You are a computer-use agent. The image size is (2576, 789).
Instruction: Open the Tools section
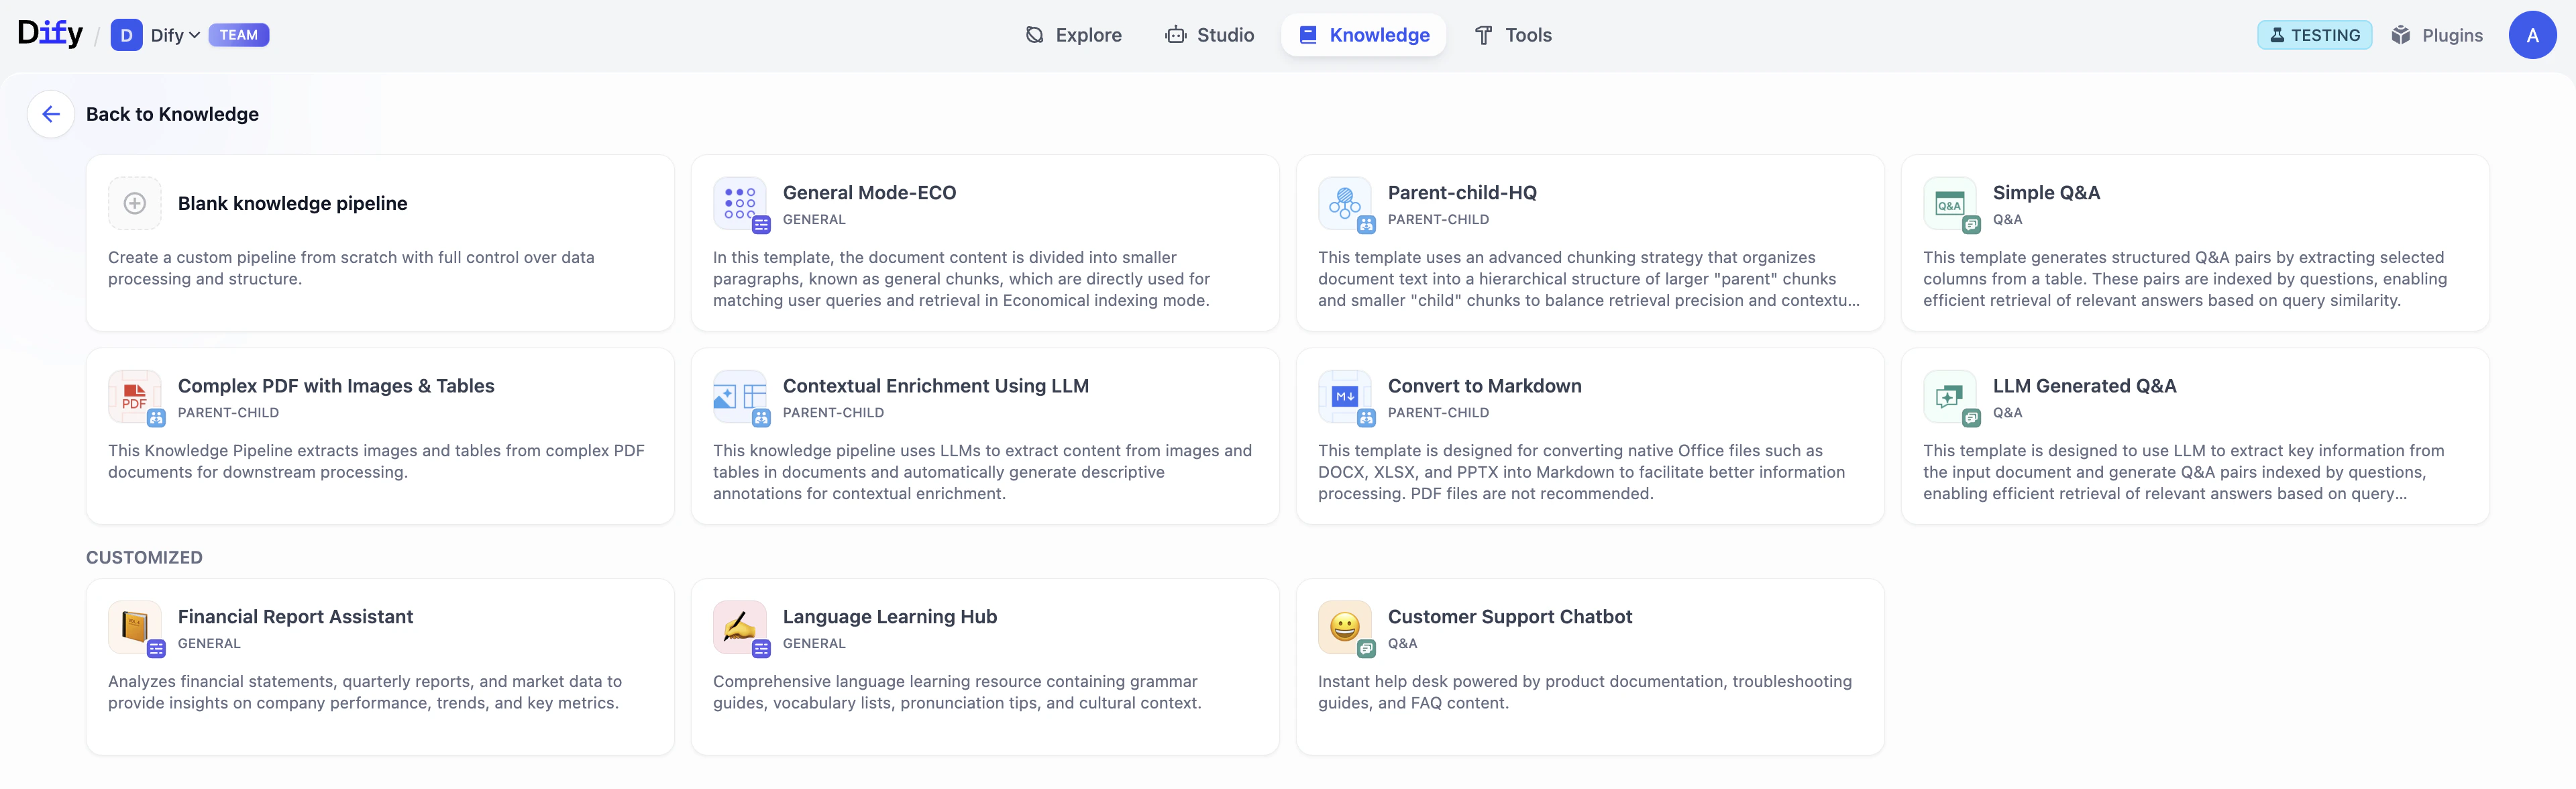(1513, 34)
